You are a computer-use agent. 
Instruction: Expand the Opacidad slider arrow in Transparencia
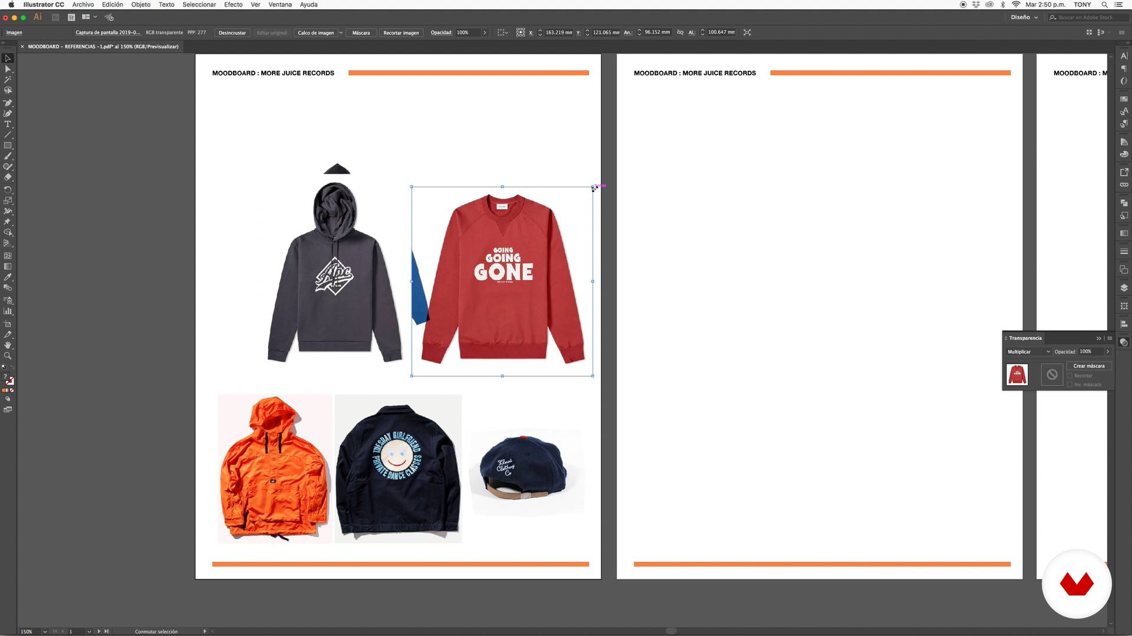tap(1108, 352)
